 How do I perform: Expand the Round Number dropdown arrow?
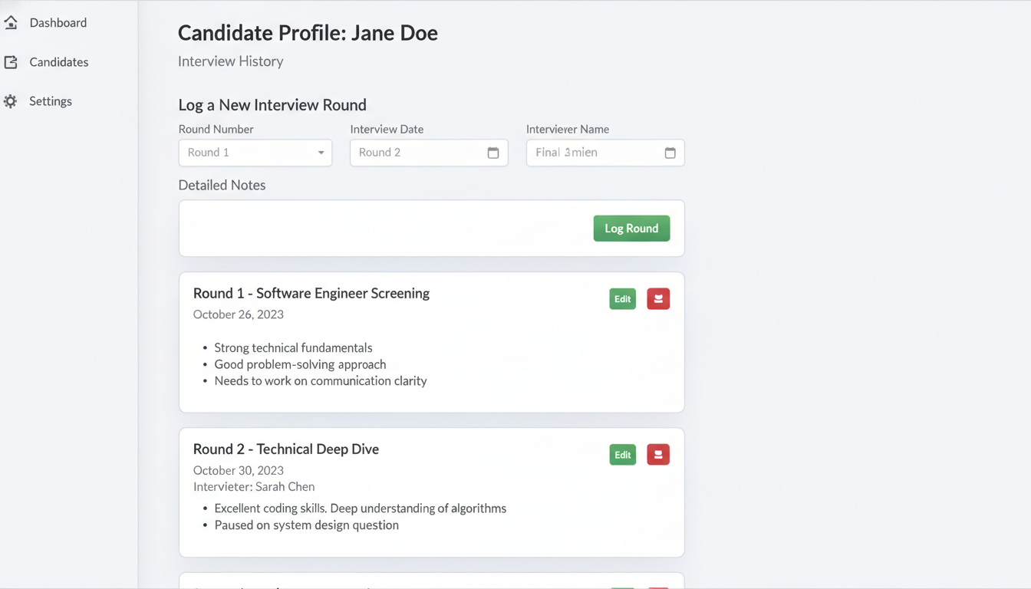click(x=321, y=153)
